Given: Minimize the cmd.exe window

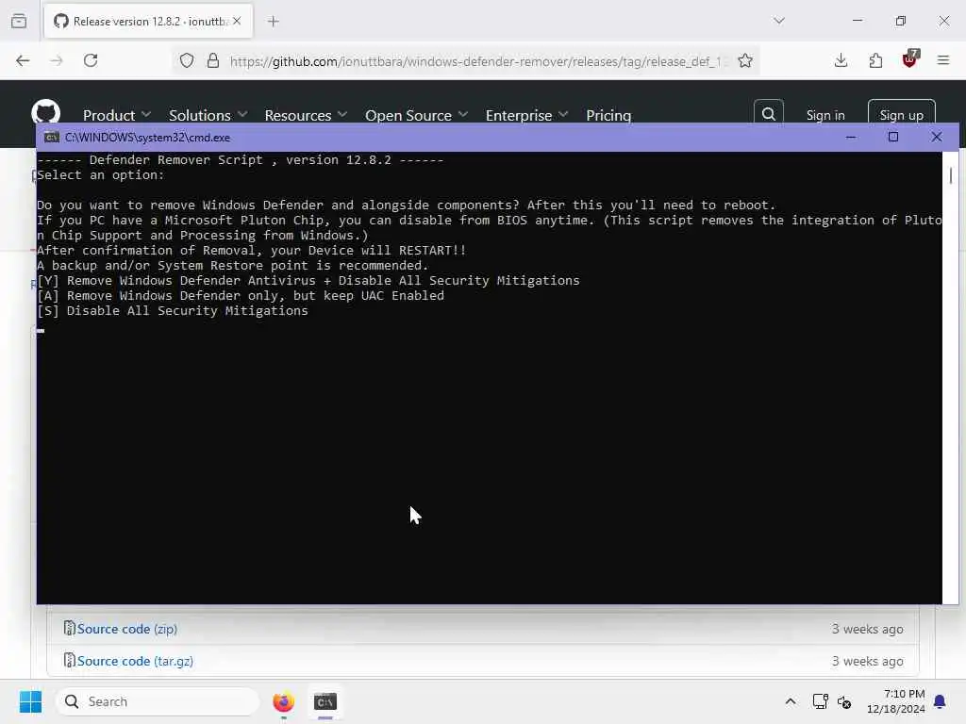Looking at the screenshot, I should click(x=851, y=138).
